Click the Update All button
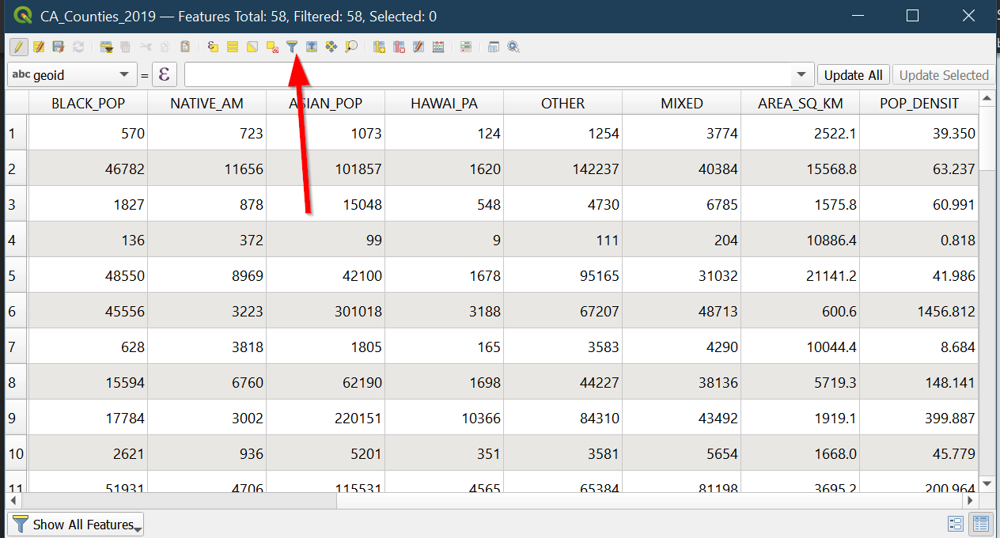The height and width of the screenshot is (538, 1000). (x=853, y=75)
